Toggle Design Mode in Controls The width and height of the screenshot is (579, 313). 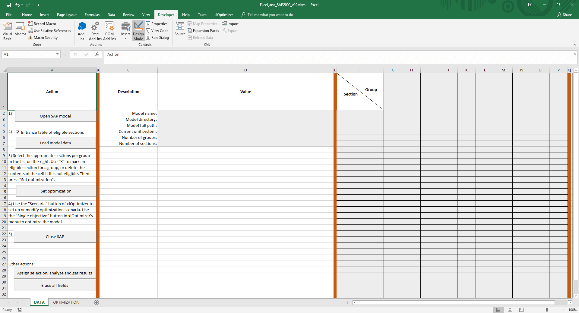(x=138, y=31)
